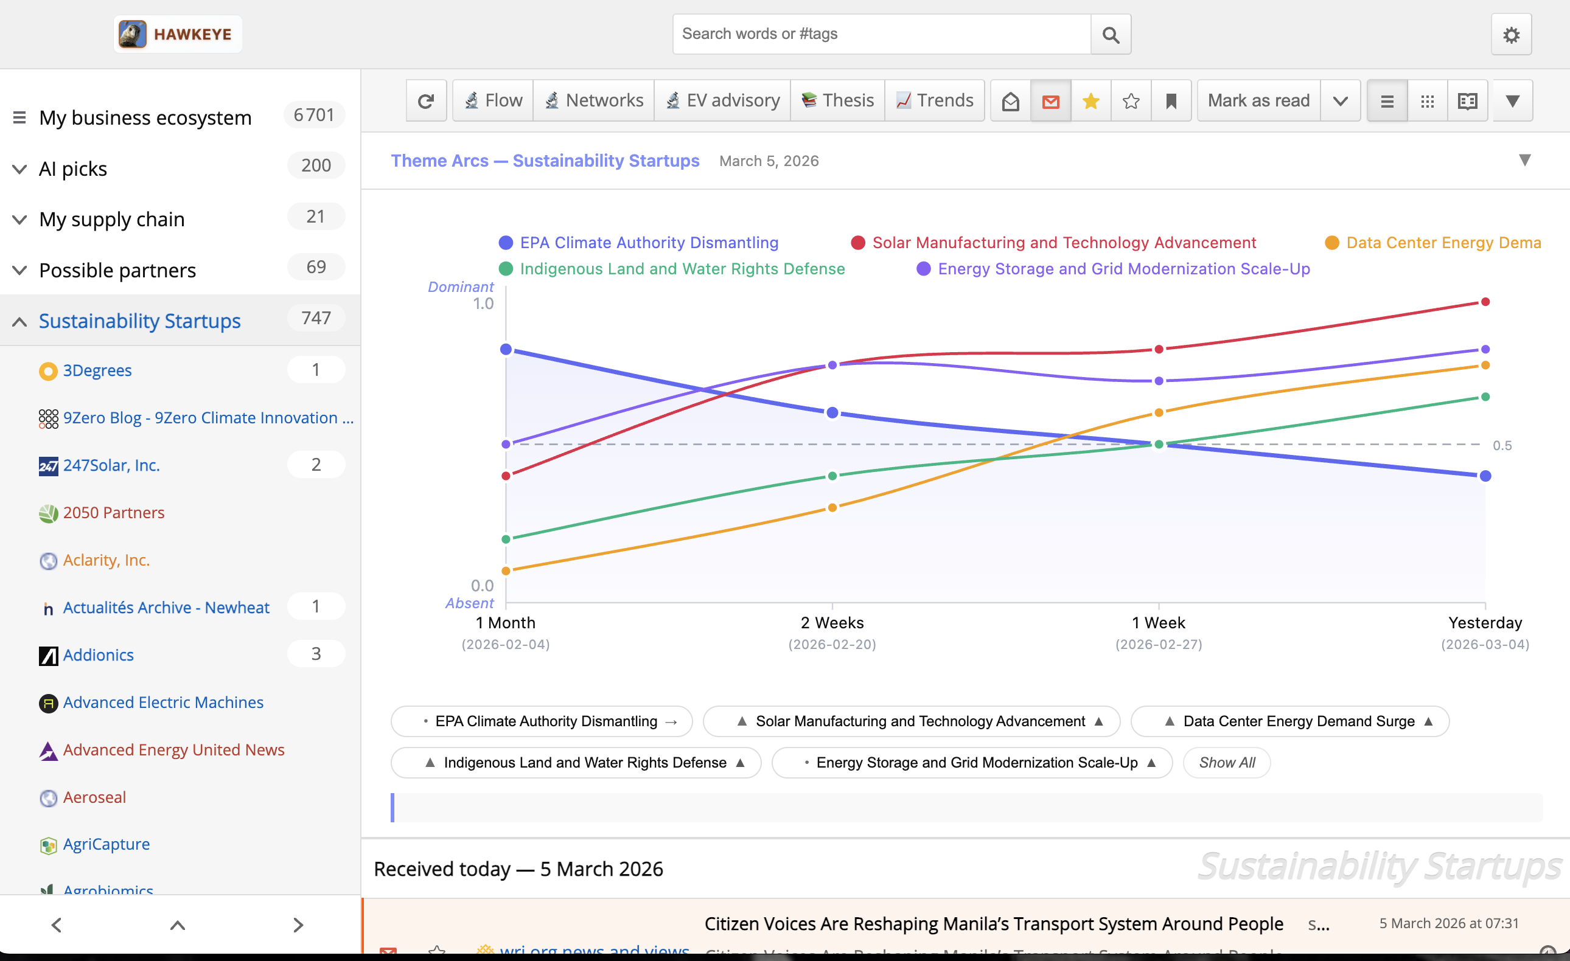Toggle EPA Climate Authority legend dot
The width and height of the screenshot is (1570, 961).
coord(505,243)
